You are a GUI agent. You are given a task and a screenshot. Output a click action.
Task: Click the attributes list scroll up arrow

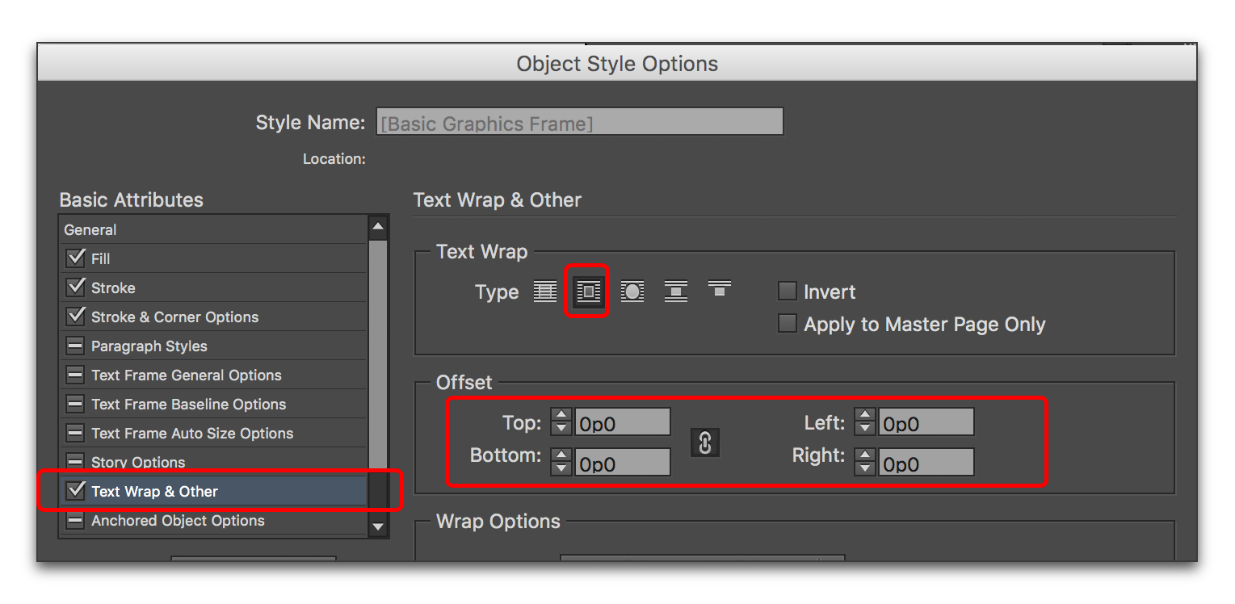(x=378, y=229)
